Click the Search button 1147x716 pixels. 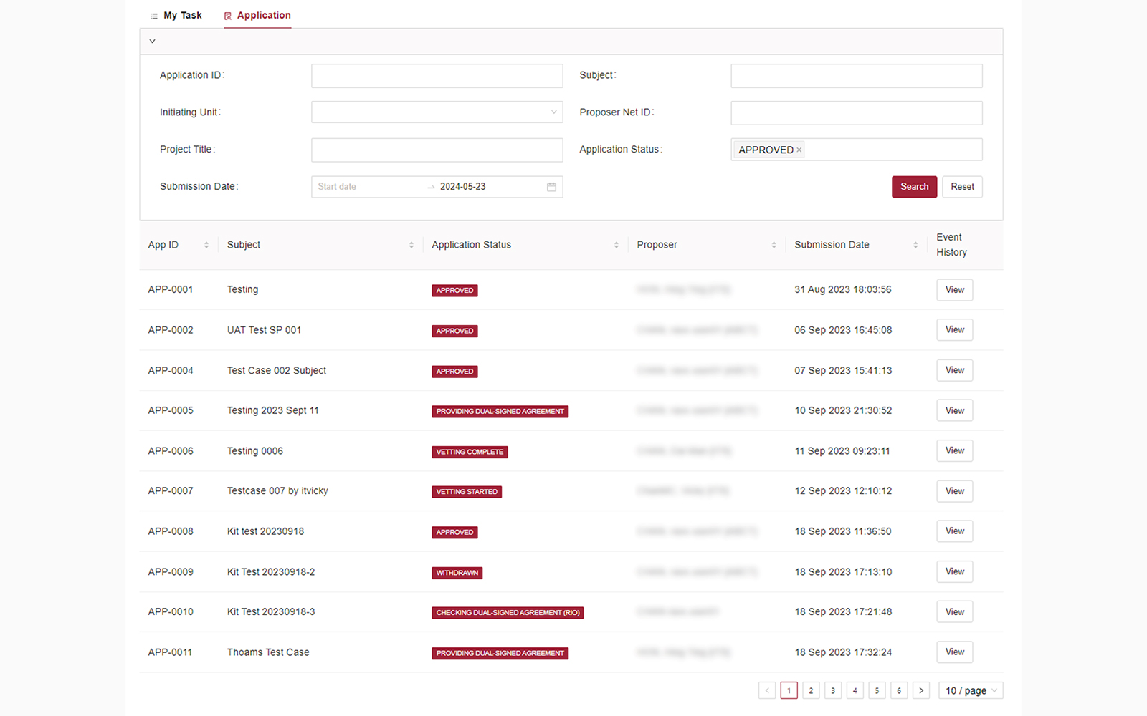(x=914, y=187)
